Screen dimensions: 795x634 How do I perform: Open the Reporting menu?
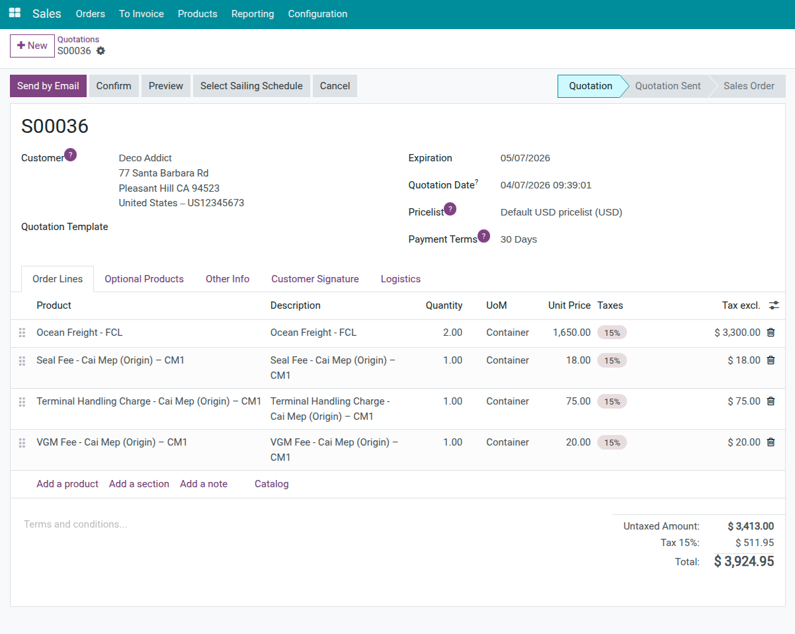click(x=253, y=14)
